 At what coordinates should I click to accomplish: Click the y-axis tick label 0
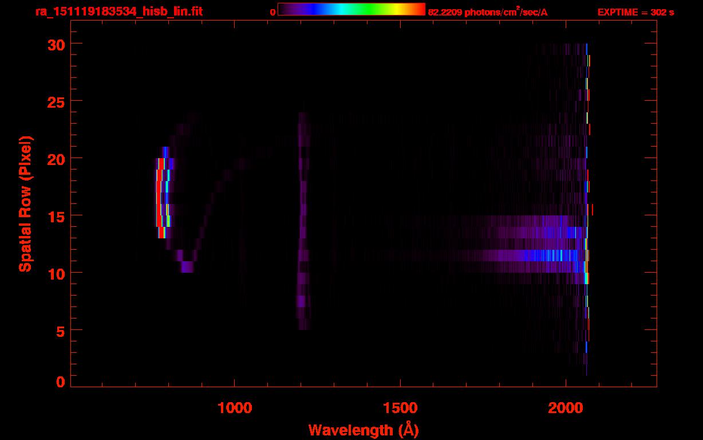tap(60, 382)
